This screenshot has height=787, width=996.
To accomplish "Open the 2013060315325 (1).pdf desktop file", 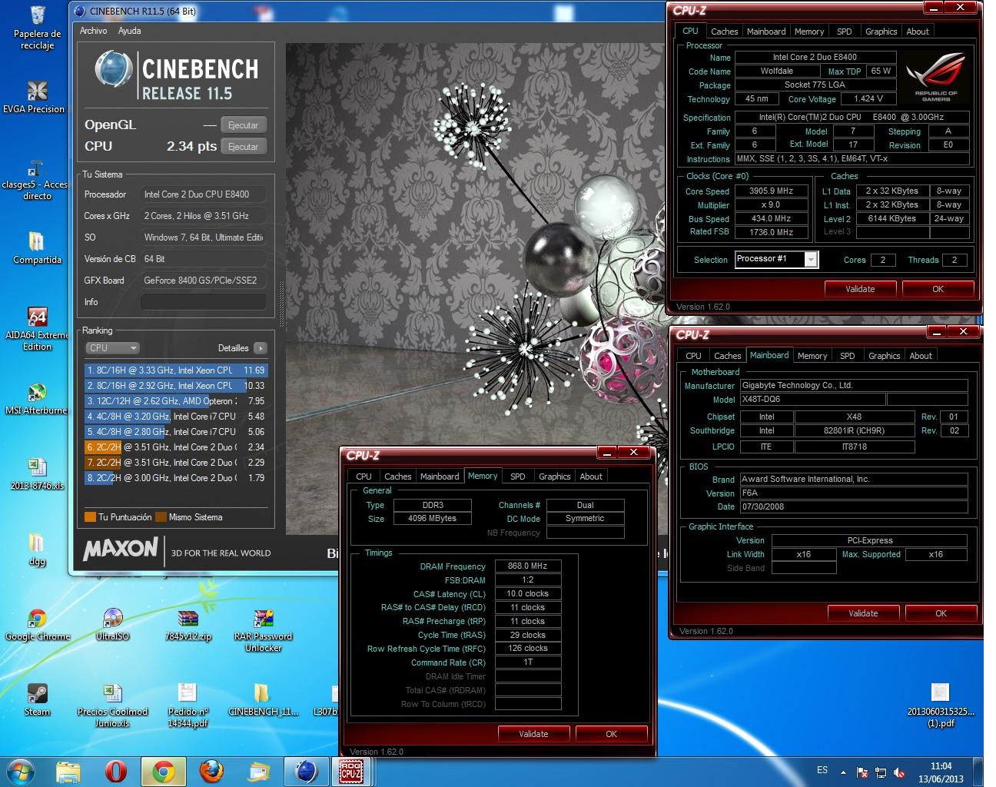I will 941,706.
